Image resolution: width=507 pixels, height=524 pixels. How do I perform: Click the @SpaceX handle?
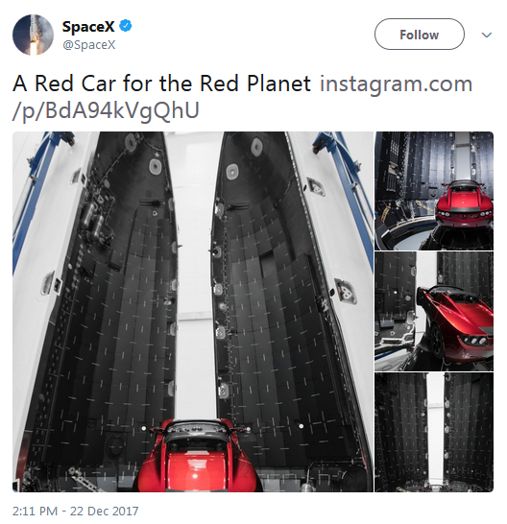pyautogui.click(x=89, y=45)
